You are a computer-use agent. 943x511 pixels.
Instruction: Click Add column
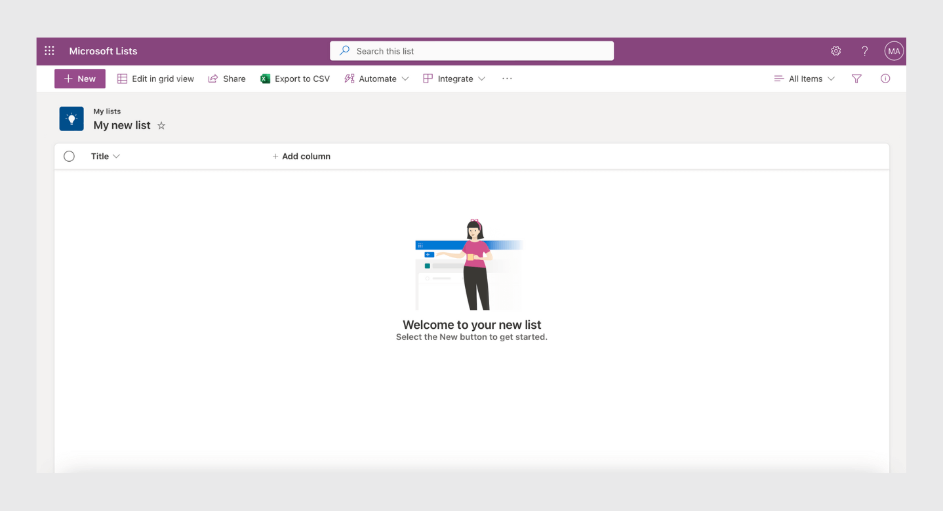click(301, 156)
